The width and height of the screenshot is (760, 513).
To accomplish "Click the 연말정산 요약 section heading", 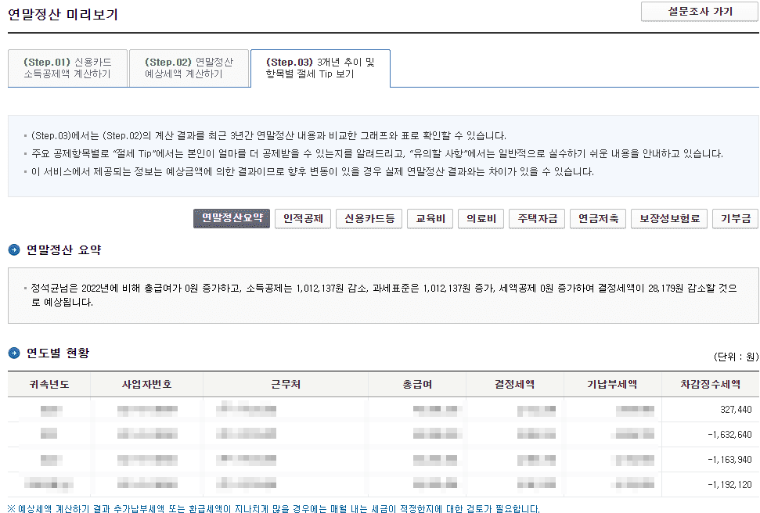I will (64, 250).
